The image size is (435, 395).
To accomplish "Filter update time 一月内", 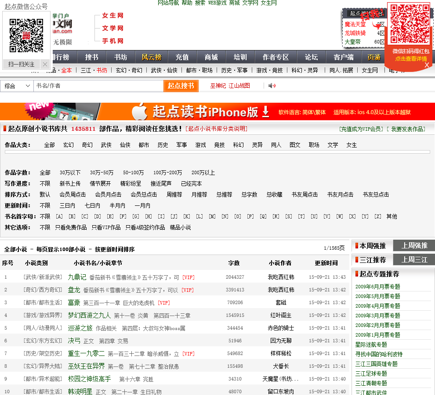I will 142,206.
